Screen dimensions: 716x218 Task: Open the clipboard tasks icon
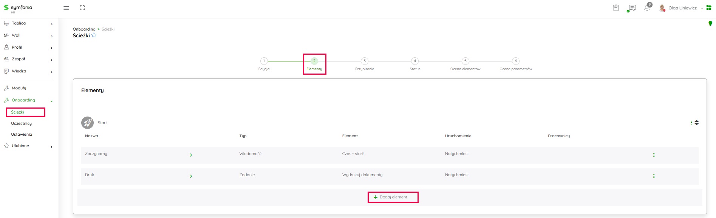[616, 8]
